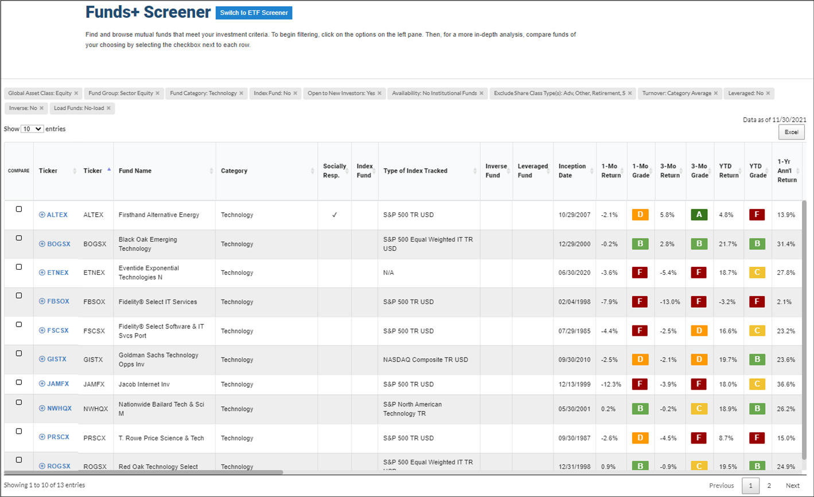
Task: Expand details plus icon for FBSOX
Action: point(42,301)
